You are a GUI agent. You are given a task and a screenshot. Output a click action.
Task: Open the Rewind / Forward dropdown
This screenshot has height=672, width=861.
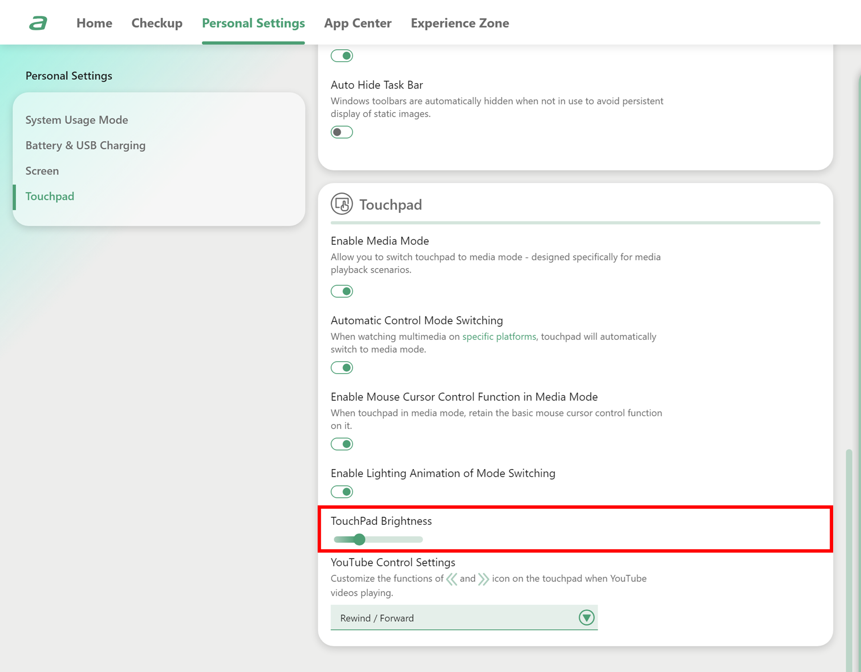click(464, 618)
